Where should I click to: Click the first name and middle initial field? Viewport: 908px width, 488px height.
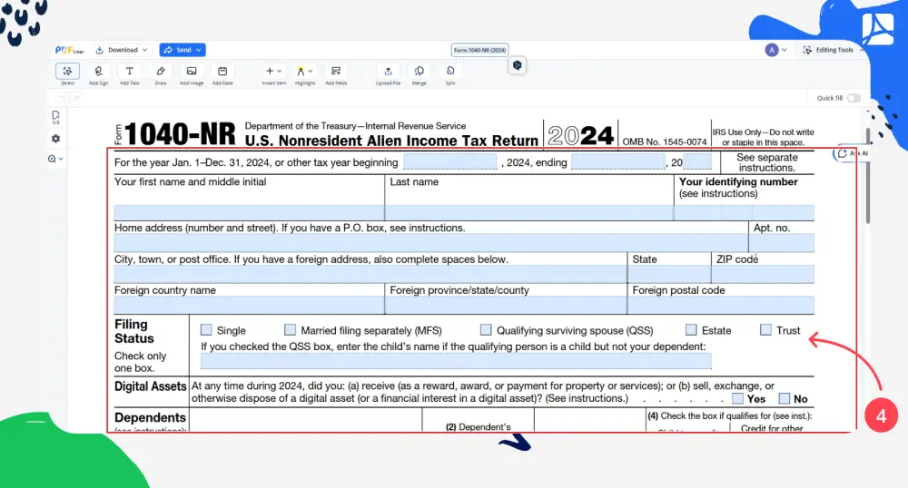[x=249, y=212]
